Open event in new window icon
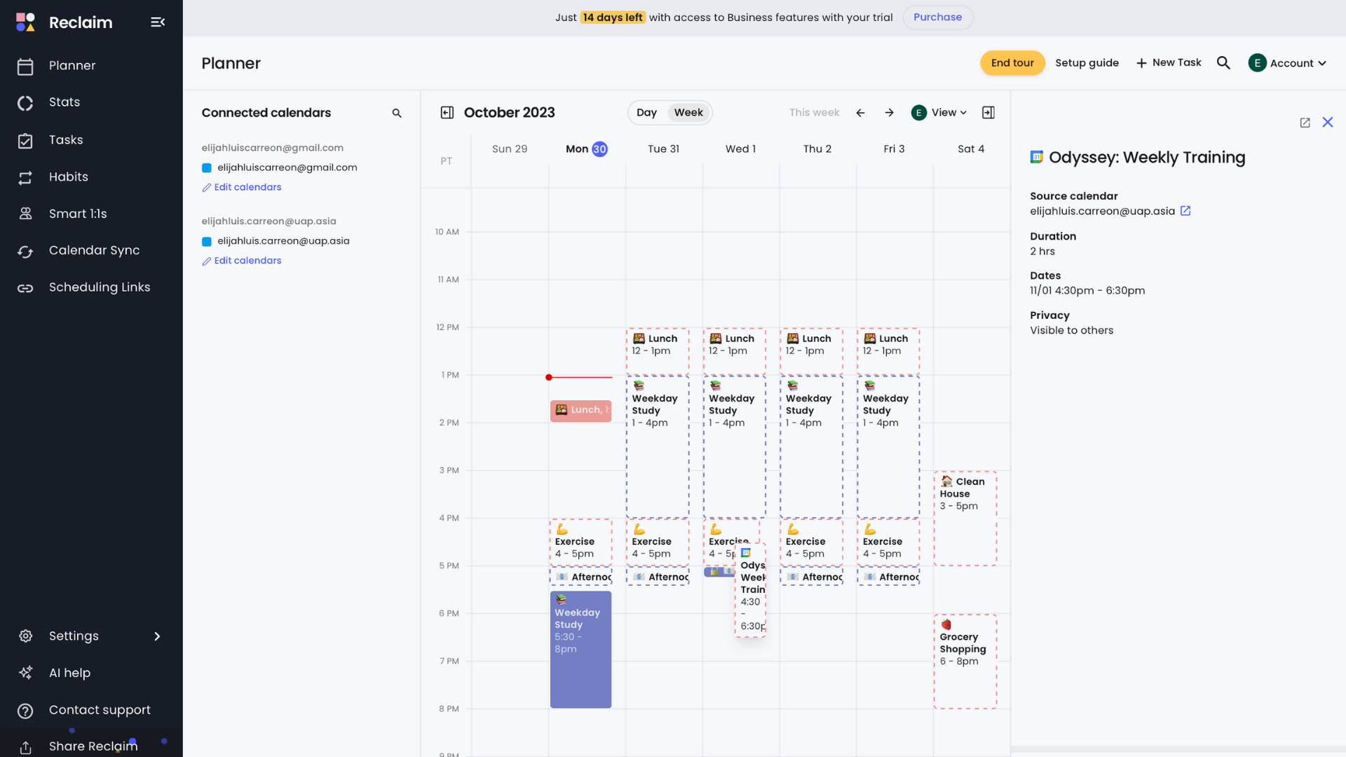 click(x=1305, y=123)
